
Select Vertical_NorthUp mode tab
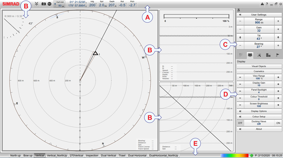(x=57, y=156)
